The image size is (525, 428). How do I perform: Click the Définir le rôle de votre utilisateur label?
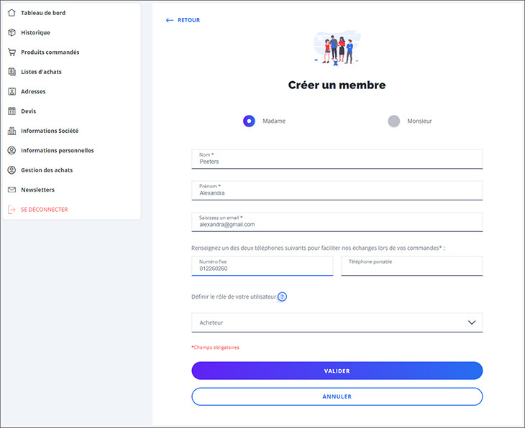click(x=234, y=297)
